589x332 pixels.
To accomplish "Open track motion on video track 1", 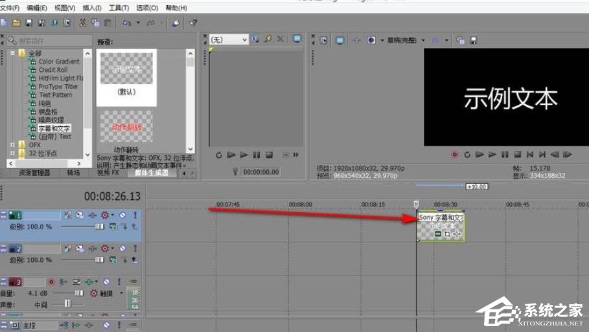I will (79, 215).
